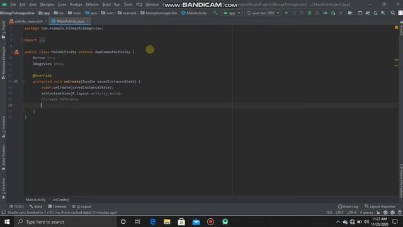Click the Type here to search box

tap(65, 221)
